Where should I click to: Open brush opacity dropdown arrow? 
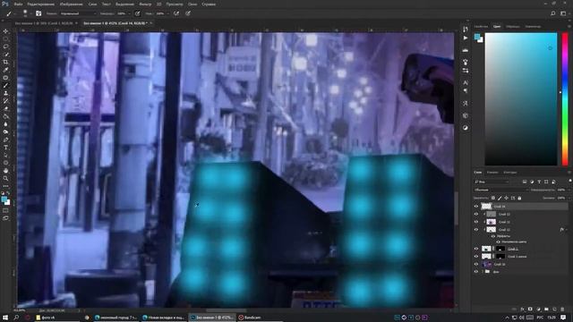tap(128, 13)
